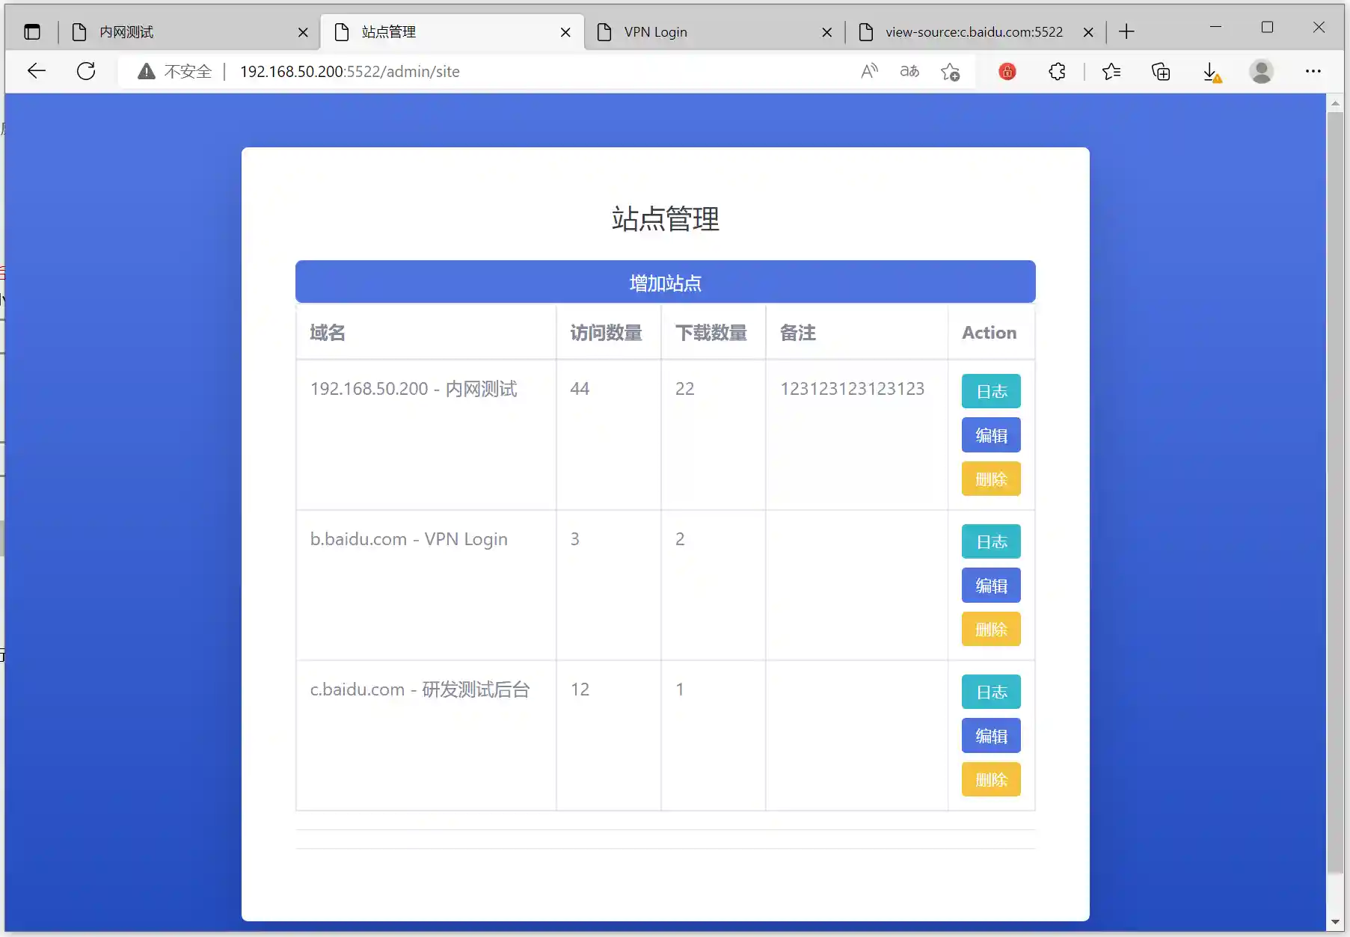Open the read aloud icon
1350x937 pixels.
click(869, 71)
